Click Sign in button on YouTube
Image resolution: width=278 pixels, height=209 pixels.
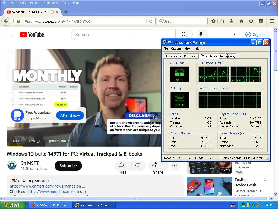tap(255, 35)
